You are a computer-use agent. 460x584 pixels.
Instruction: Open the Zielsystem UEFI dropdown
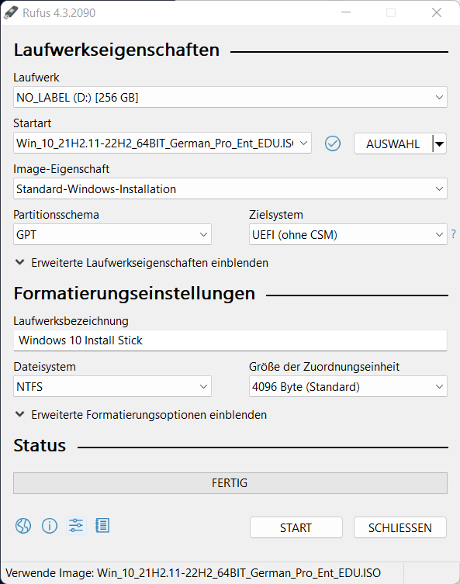click(x=348, y=235)
